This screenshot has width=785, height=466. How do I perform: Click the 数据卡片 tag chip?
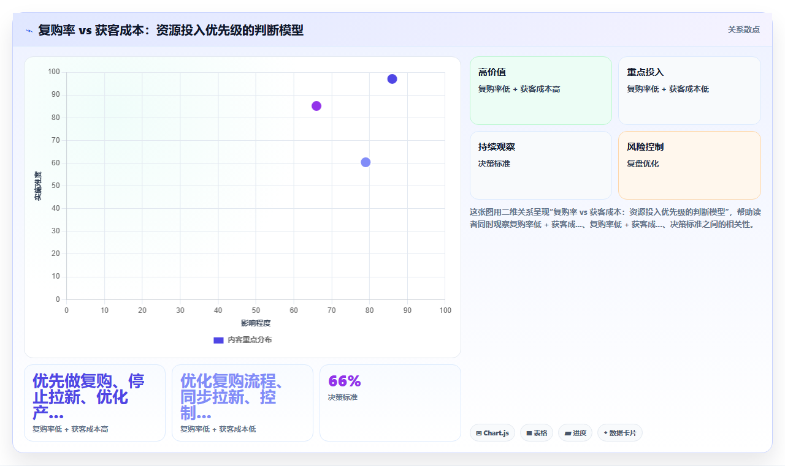[x=620, y=433]
